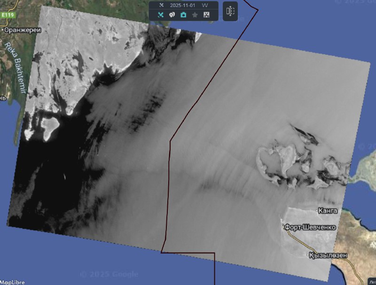The height and width of the screenshot is (285, 376).
Task: Click the Канга place label
Action: coord(328,211)
